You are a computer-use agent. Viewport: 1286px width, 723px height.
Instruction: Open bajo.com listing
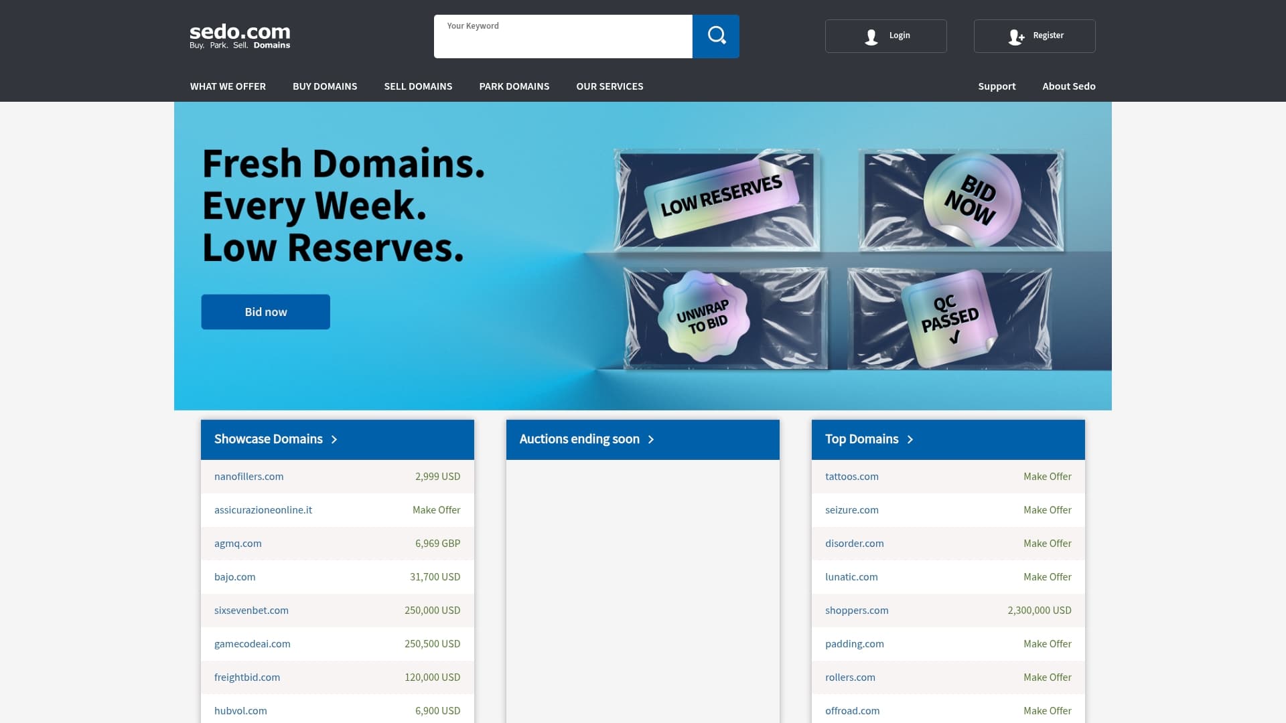(235, 577)
